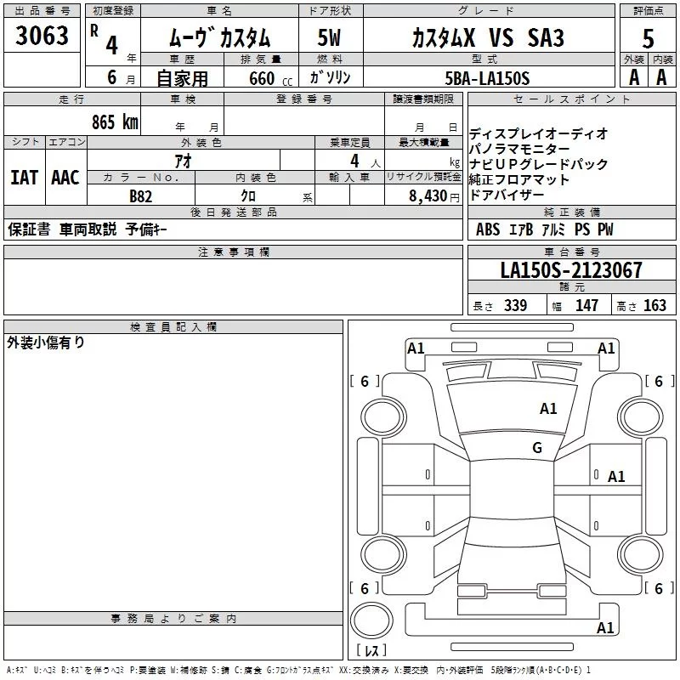Image resolution: width=680 pixels, height=680 pixels.
Task: Click the 純正装備 header
Action: (572, 212)
